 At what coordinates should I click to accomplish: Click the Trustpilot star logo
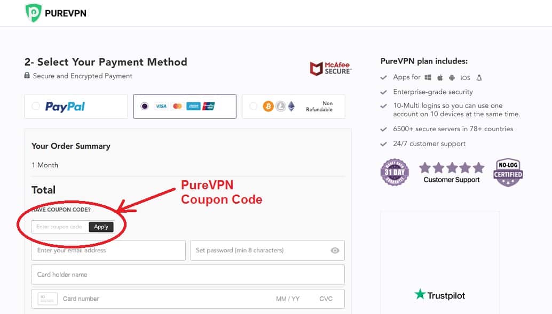click(420, 294)
